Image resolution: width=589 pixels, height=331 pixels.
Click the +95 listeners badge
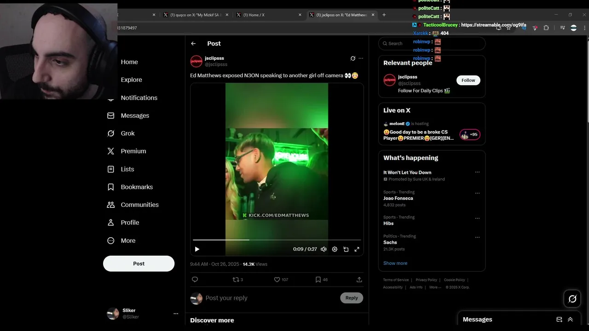pyautogui.click(x=470, y=134)
